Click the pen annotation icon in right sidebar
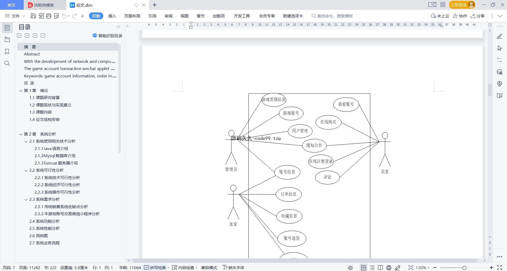Image resolution: width=507 pixels, height=271 pixels. 499,36
